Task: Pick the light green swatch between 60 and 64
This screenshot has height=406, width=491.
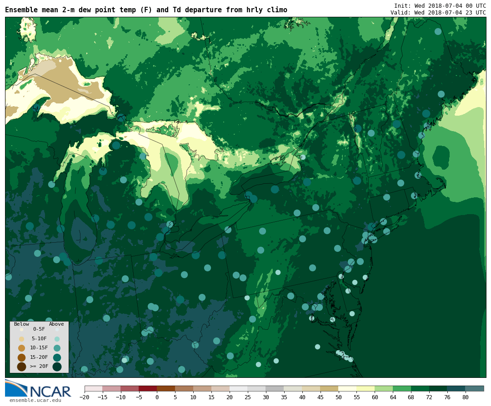Action: click(x=384, y=388)
